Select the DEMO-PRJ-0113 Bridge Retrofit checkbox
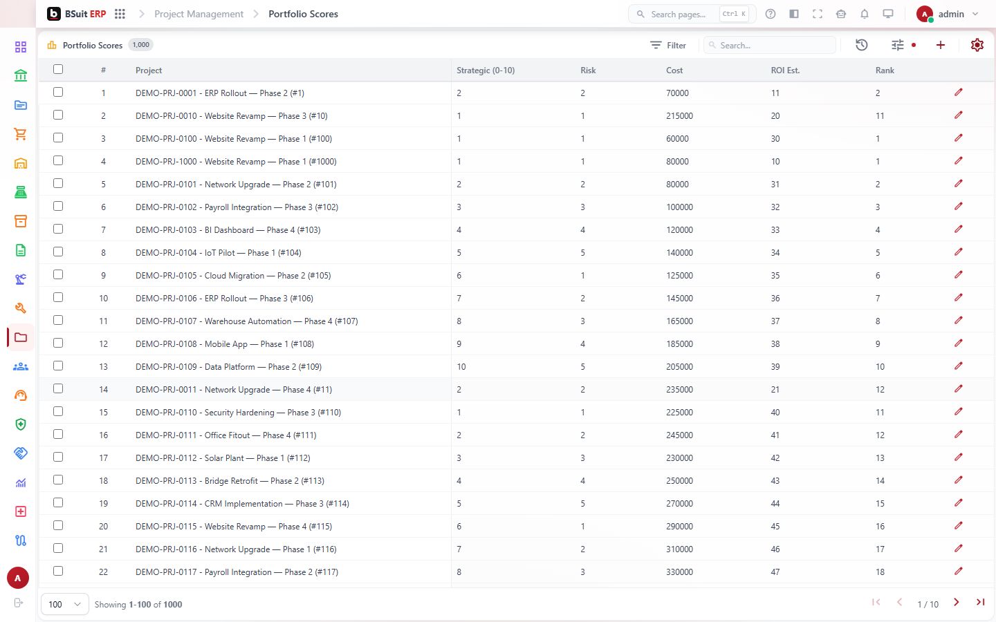 pyautogui.click(x=58, y=480)
